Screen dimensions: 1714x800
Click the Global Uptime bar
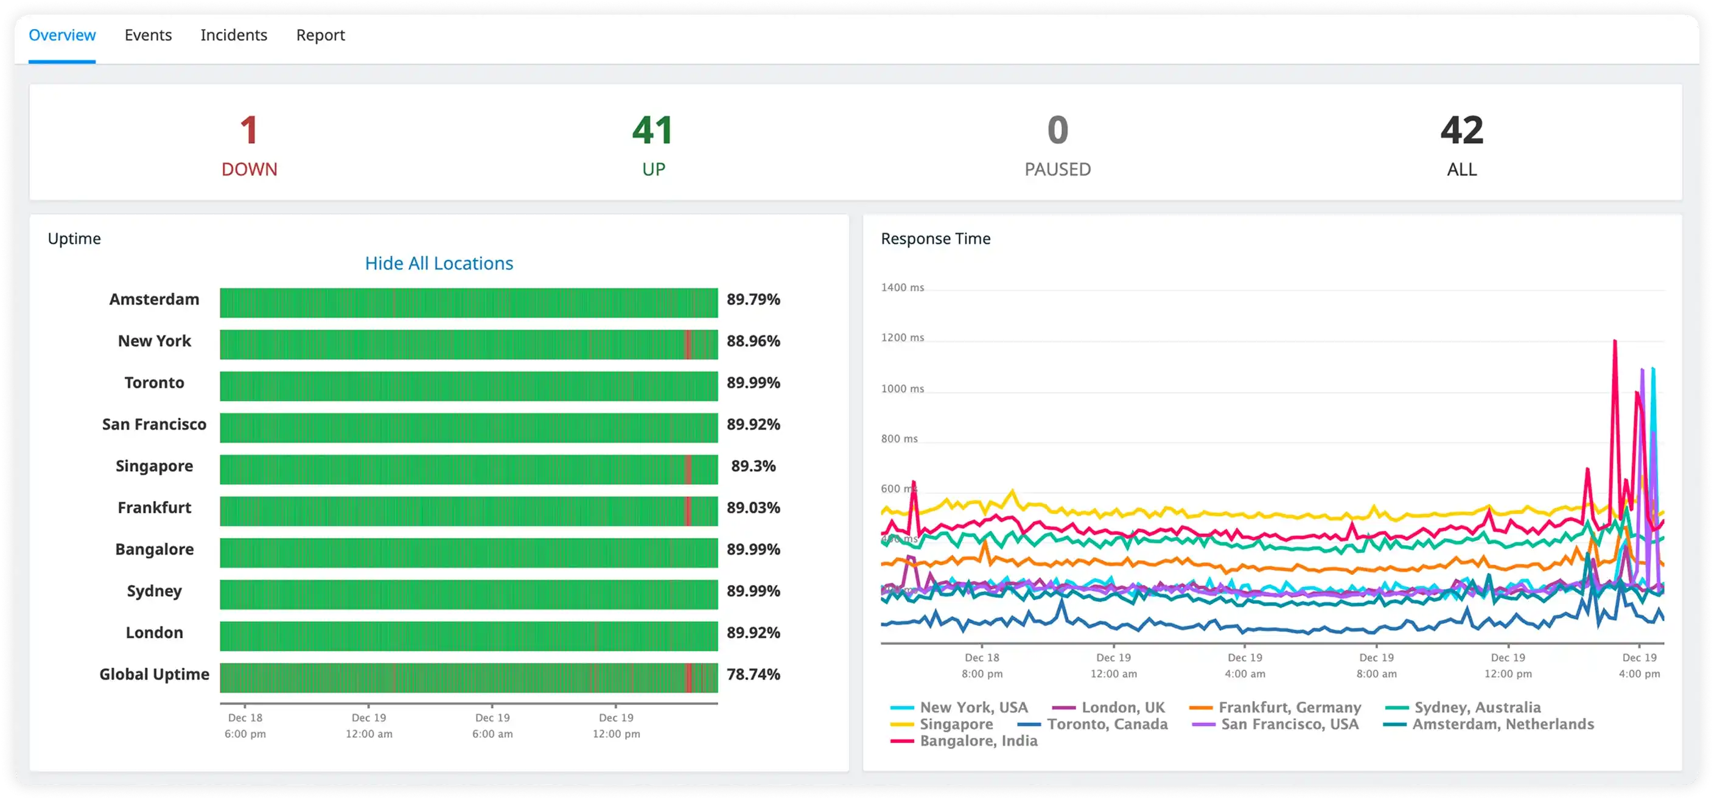click(x=469, y=678)
